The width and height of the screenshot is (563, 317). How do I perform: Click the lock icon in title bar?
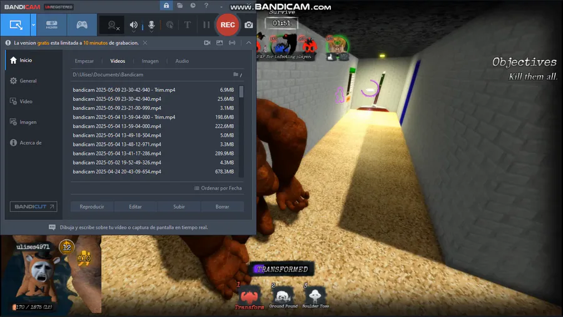166,6
